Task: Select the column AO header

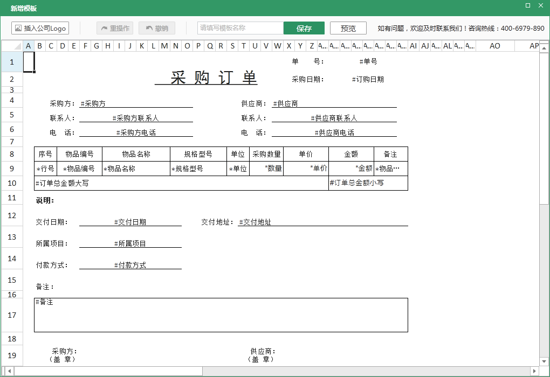Action: click(494, 46)
